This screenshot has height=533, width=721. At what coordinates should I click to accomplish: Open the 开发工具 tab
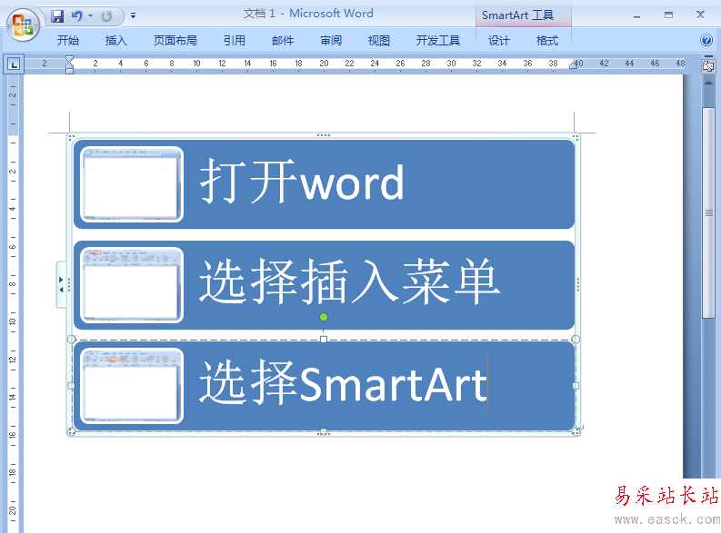point(438,40)
